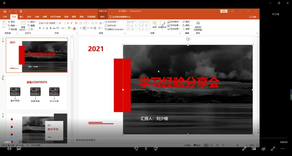Click the Find (查找) tool
Screen dimensions: 292x156
(x=186, y=22)
